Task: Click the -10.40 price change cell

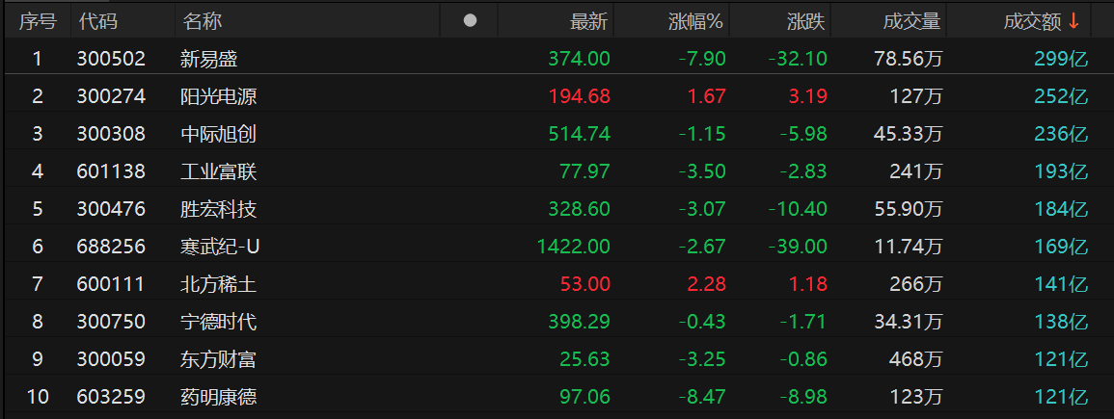Action: pos(798,209)
